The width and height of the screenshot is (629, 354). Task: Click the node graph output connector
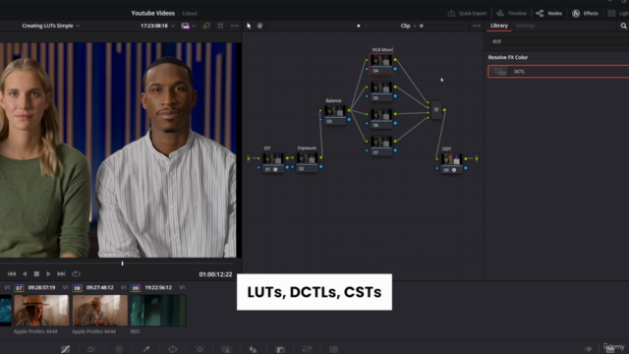(x=477, y=158)
